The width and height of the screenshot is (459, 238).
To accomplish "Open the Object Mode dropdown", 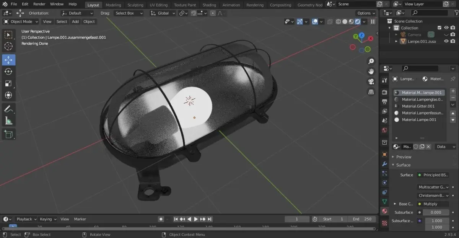I will coord(21,22).
